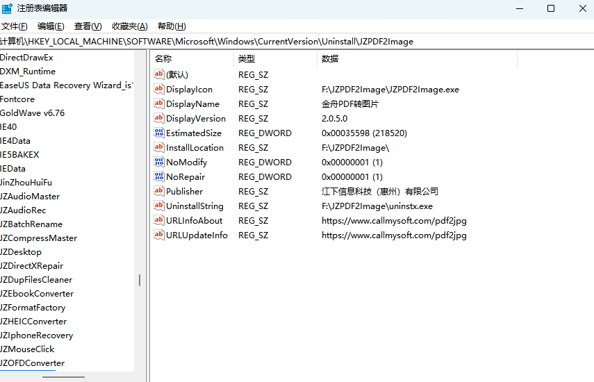Select the JZOFDConverter key
The width and height of the screenshot is (594, 382).
pos(32,363)
